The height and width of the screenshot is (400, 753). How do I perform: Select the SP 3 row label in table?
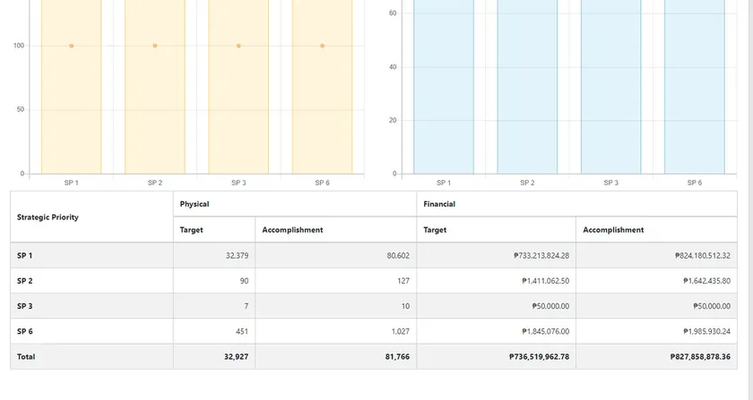[91, 306]
